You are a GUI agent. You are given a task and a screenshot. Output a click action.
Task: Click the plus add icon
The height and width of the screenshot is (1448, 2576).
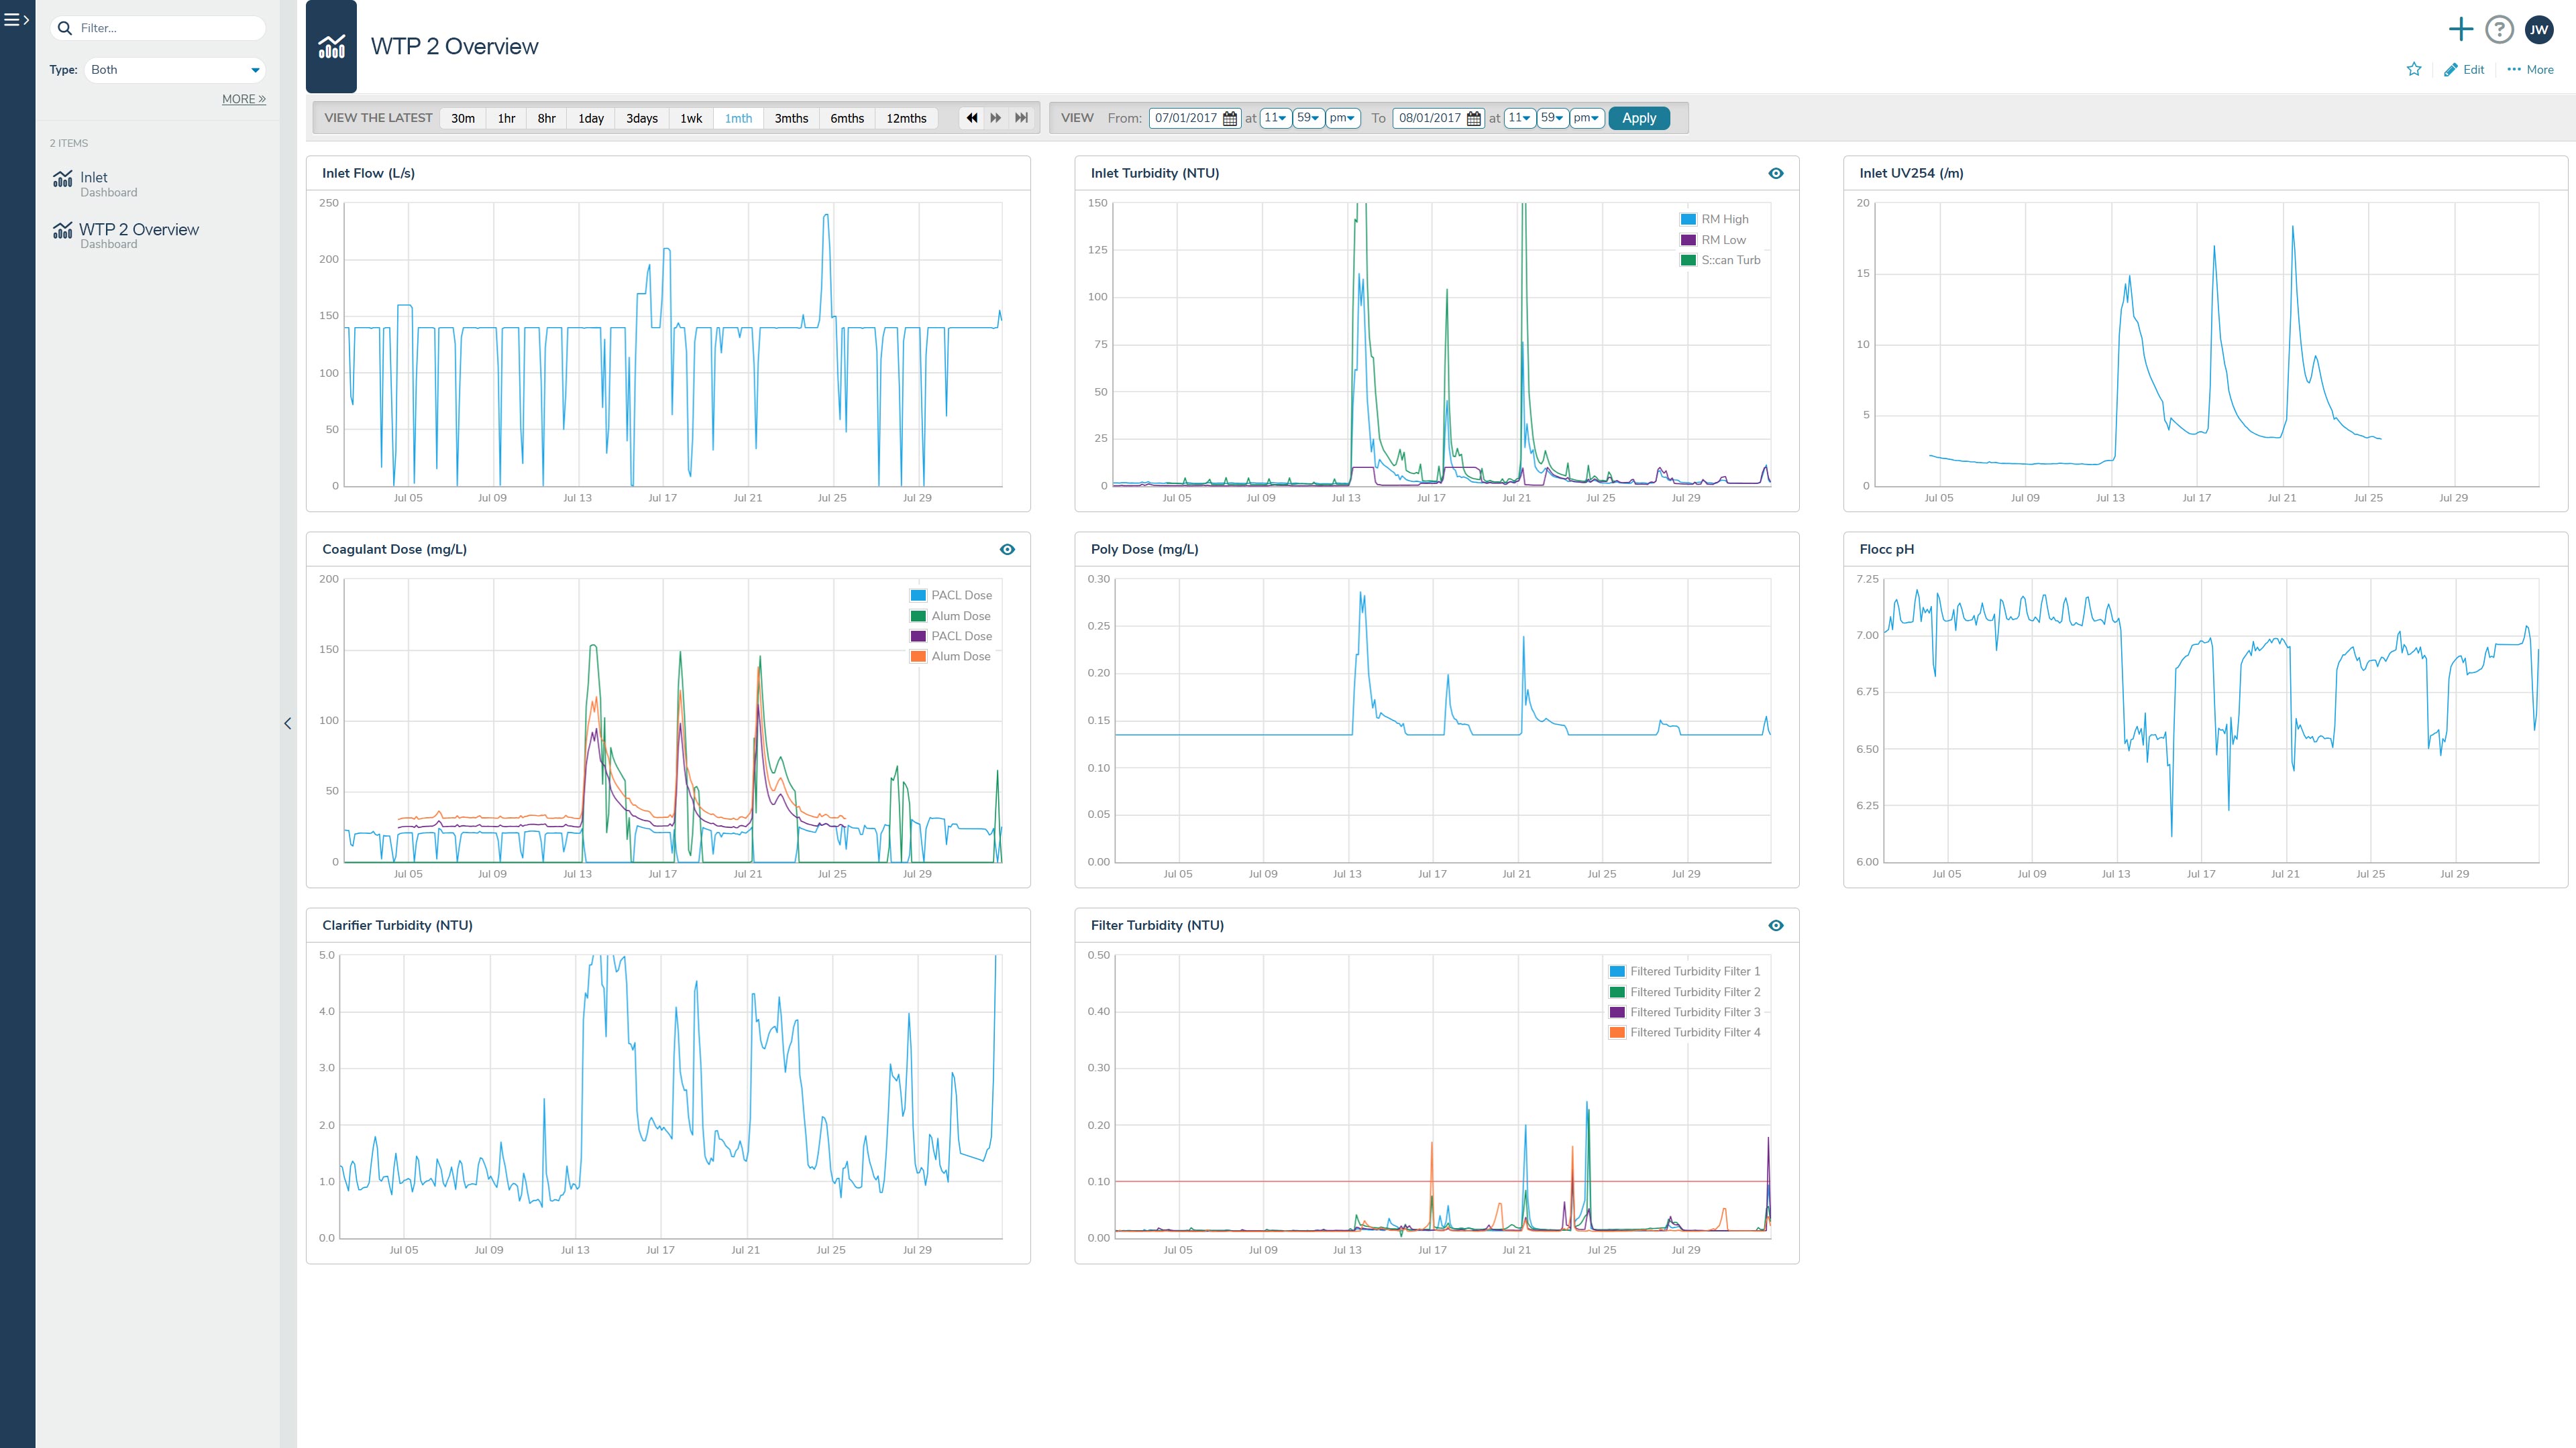(2460, 29)
